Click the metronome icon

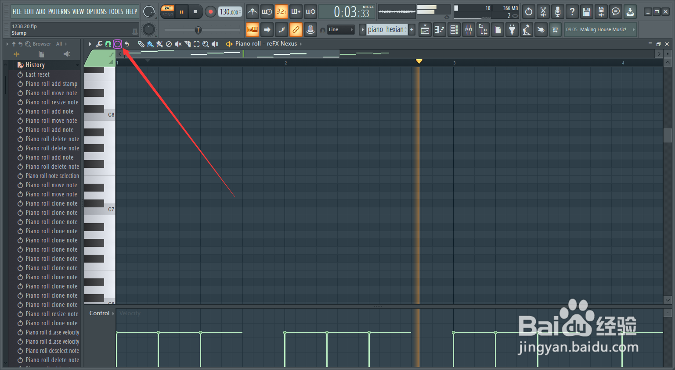[x=252, y=12]
